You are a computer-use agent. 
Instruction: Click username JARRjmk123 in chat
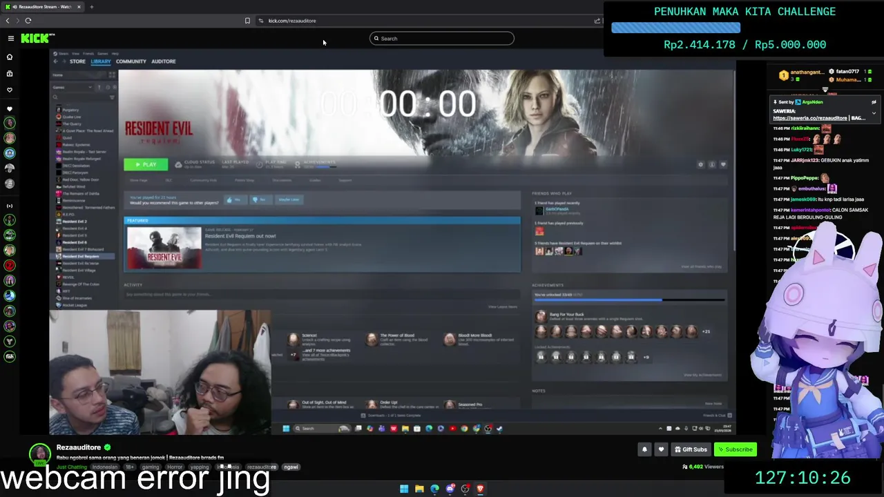pyautogui.click(x=806, y=160)
